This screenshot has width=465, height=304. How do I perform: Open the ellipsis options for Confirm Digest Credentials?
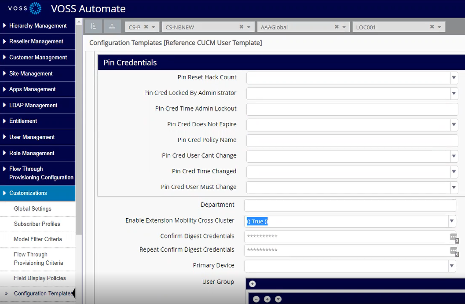[x=454, y=238]
